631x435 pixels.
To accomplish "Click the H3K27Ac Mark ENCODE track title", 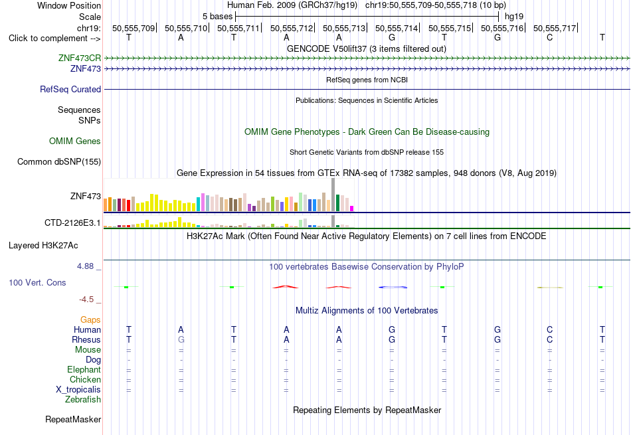I will coord(366,236).
